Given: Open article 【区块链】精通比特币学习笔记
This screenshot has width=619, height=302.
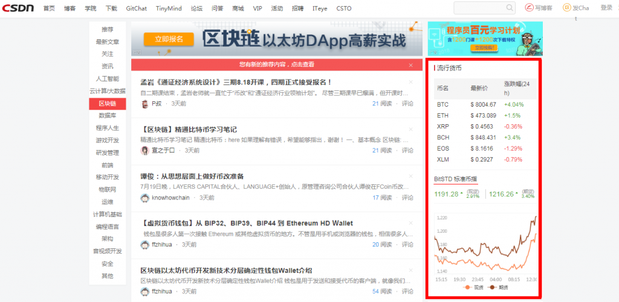Looking at the screenshot, I should coord(189,130).
